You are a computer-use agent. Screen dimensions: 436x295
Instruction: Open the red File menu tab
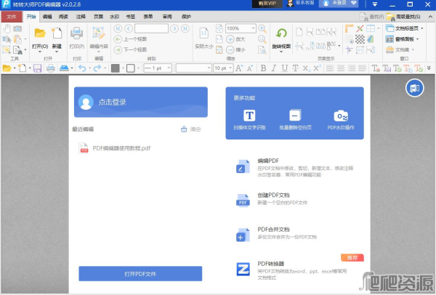pyautogui.click(x=12, y=17)
